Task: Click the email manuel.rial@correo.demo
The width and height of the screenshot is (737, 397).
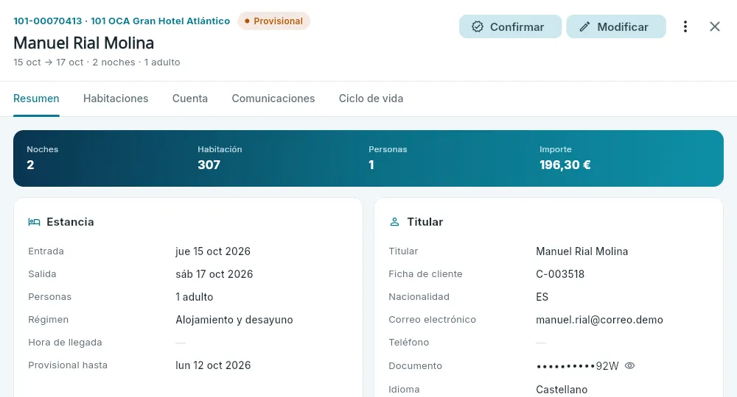Action: pyautogui.click(x=599, y=320)
